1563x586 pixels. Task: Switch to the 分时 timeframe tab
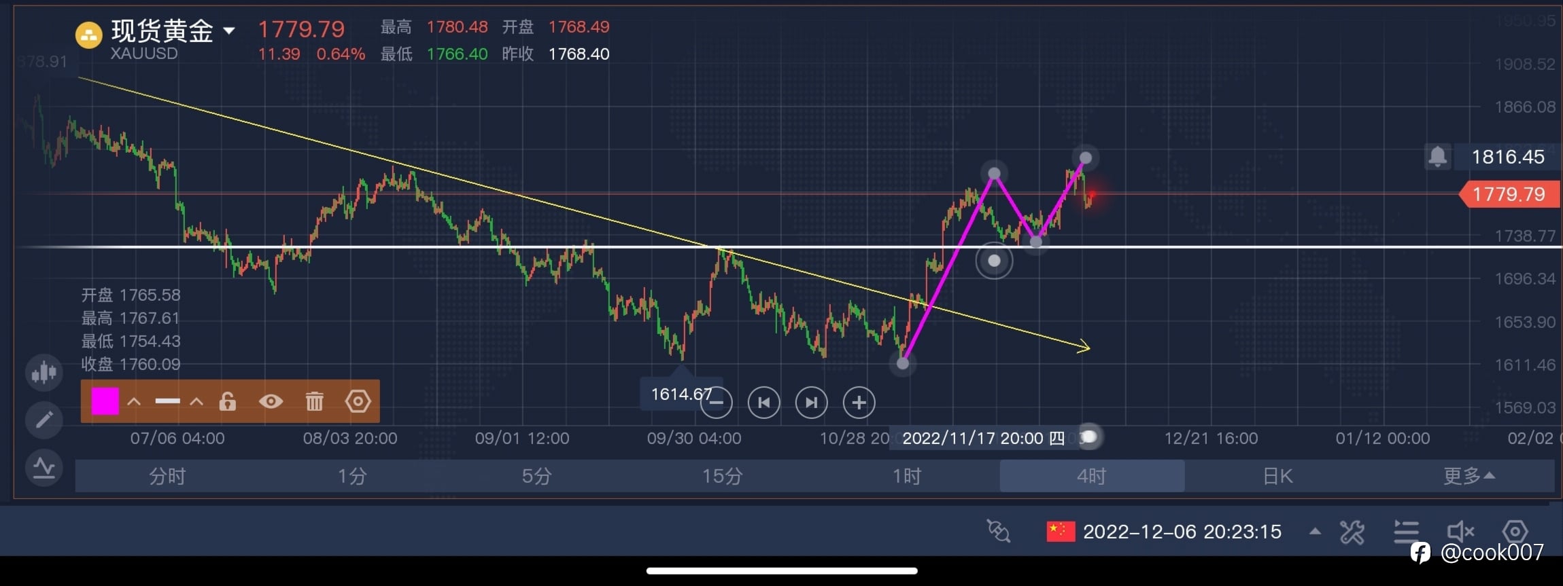click(x=167, y=476)
